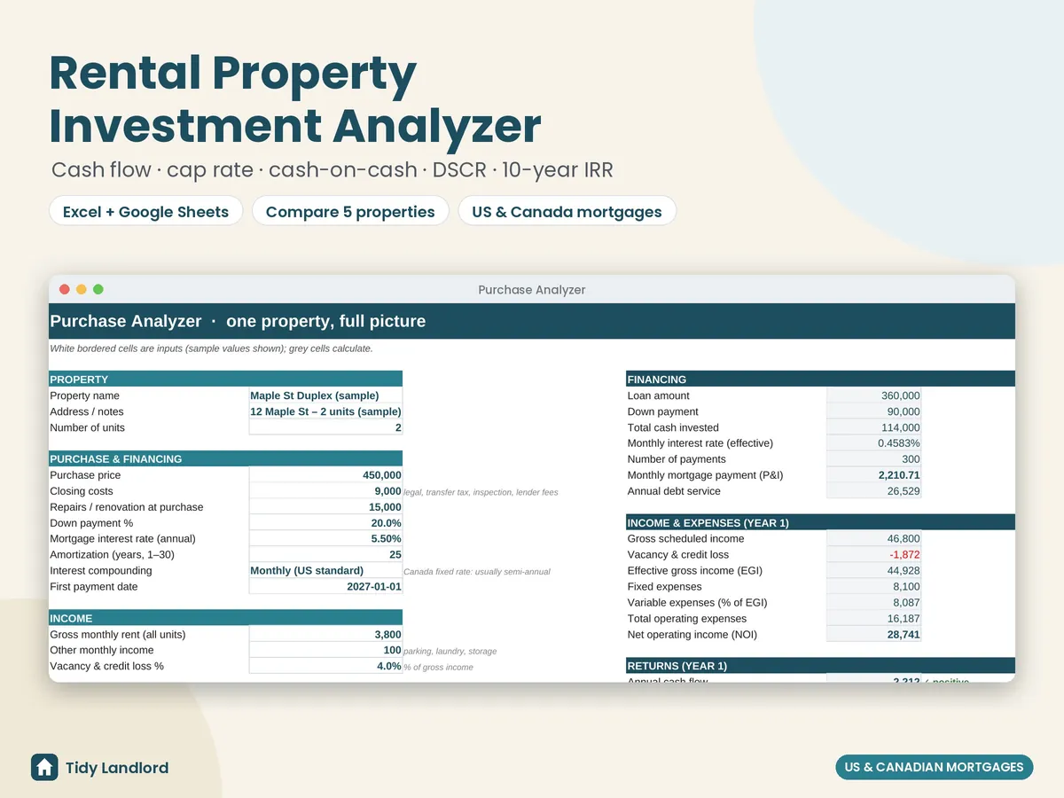Click the Rental Property Investment Analyzer headline
This screenshot has width=1064, height=798.
[x=294, y=100]
